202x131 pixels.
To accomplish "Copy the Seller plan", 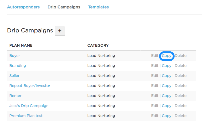I will tap(167, 76).
